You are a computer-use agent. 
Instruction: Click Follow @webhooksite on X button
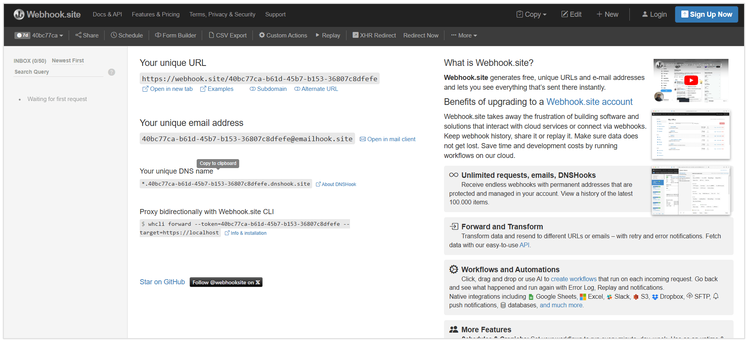click(226, 282)
